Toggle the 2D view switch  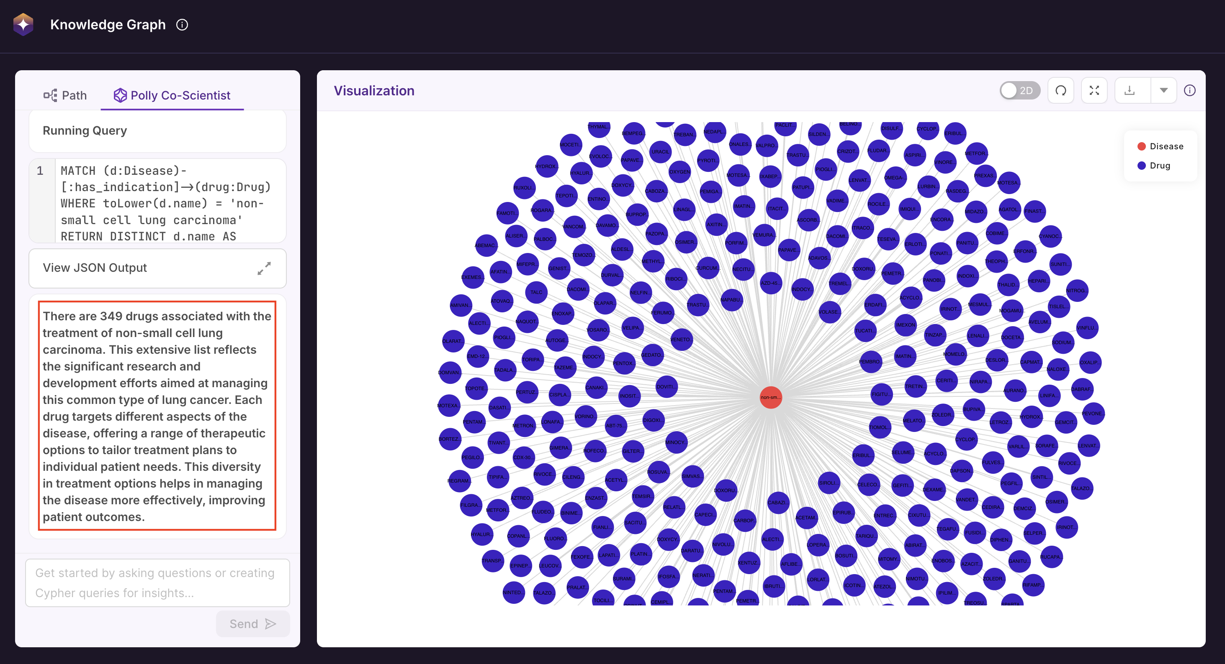[1019, 90]
